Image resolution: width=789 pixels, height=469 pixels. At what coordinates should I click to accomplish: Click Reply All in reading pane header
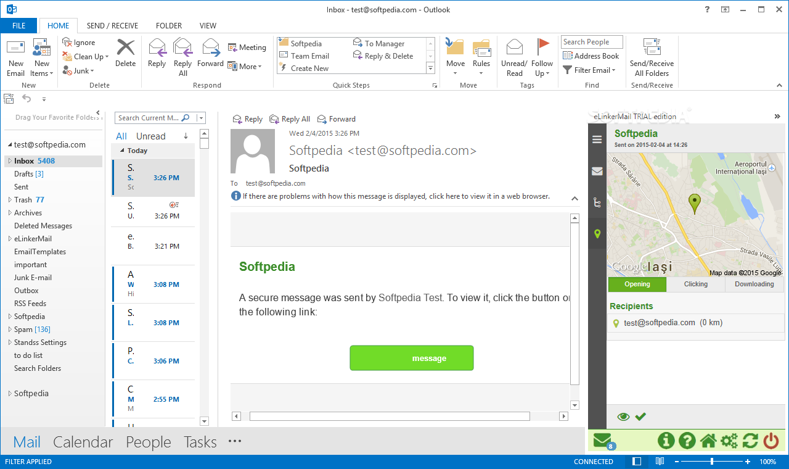(x=290, y=119)
